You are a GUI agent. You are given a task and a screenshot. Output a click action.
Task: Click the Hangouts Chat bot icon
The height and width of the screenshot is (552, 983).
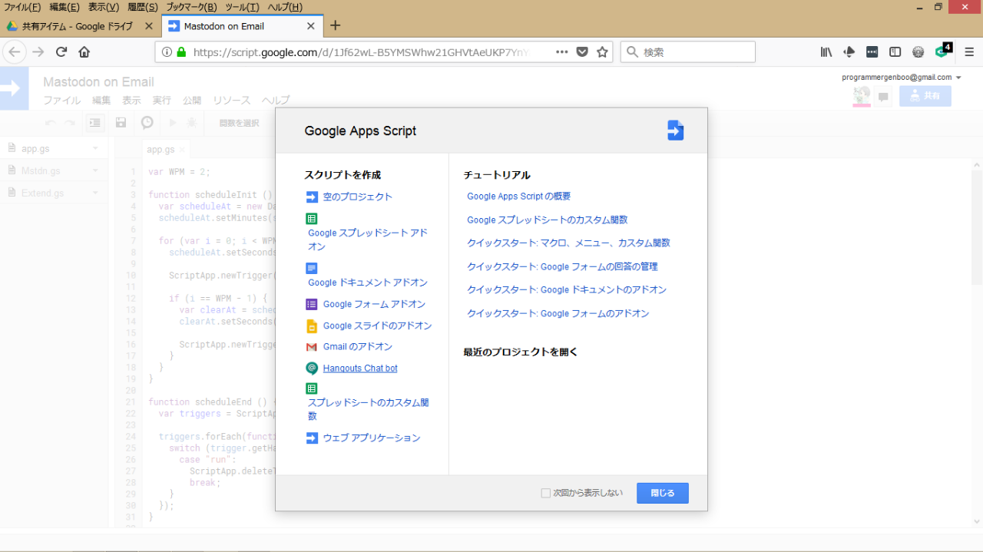[x=312, y=369]
